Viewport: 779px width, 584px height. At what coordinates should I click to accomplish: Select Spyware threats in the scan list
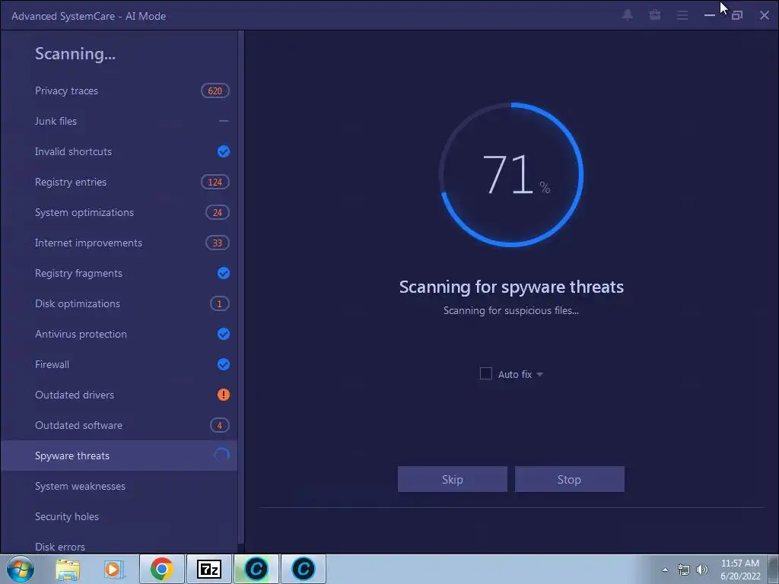tap(119, 455)
